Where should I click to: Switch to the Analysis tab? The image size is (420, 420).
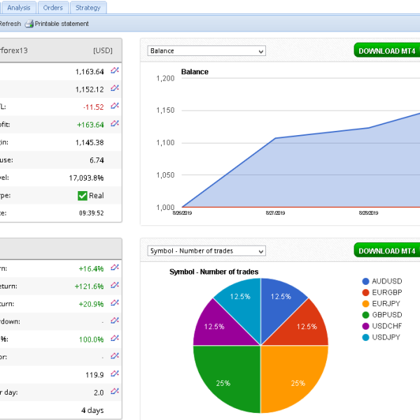pyautogui.click(x=19, y=8)
